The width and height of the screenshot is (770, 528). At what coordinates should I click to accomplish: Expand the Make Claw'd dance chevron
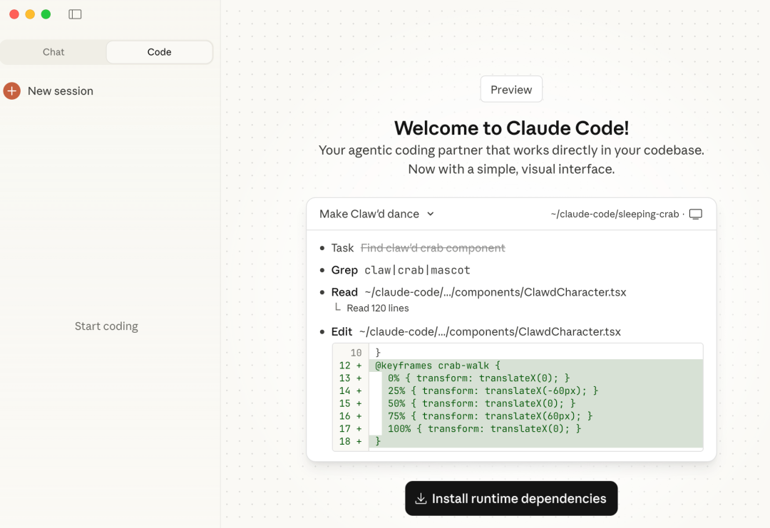431,214
